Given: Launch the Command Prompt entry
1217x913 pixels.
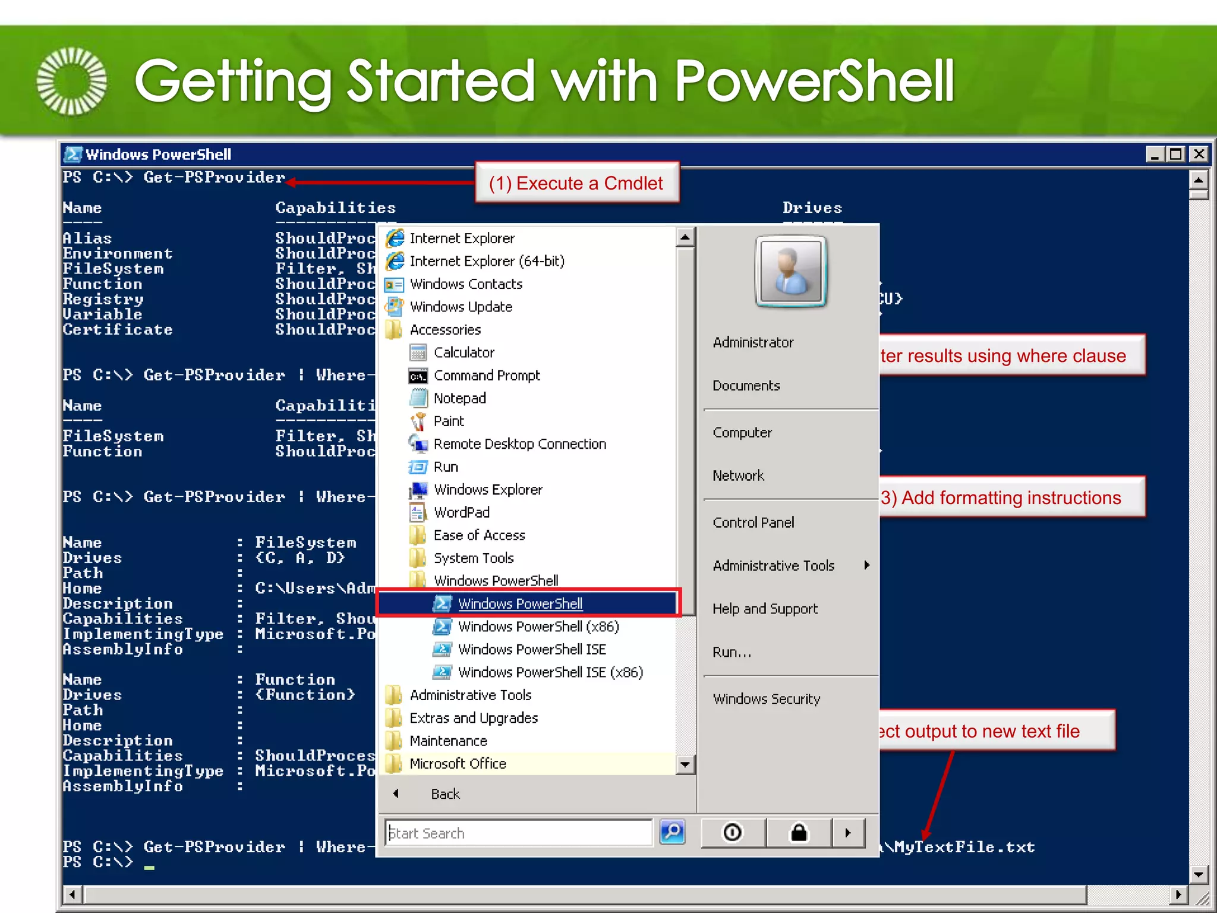Looking at the screenshot, I should click(x=487, y=376).
